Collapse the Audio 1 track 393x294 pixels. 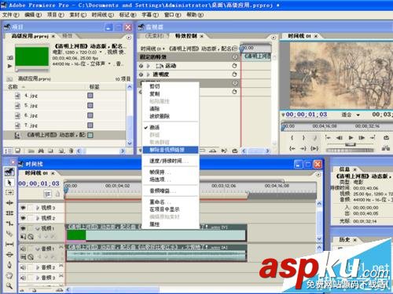38,249
